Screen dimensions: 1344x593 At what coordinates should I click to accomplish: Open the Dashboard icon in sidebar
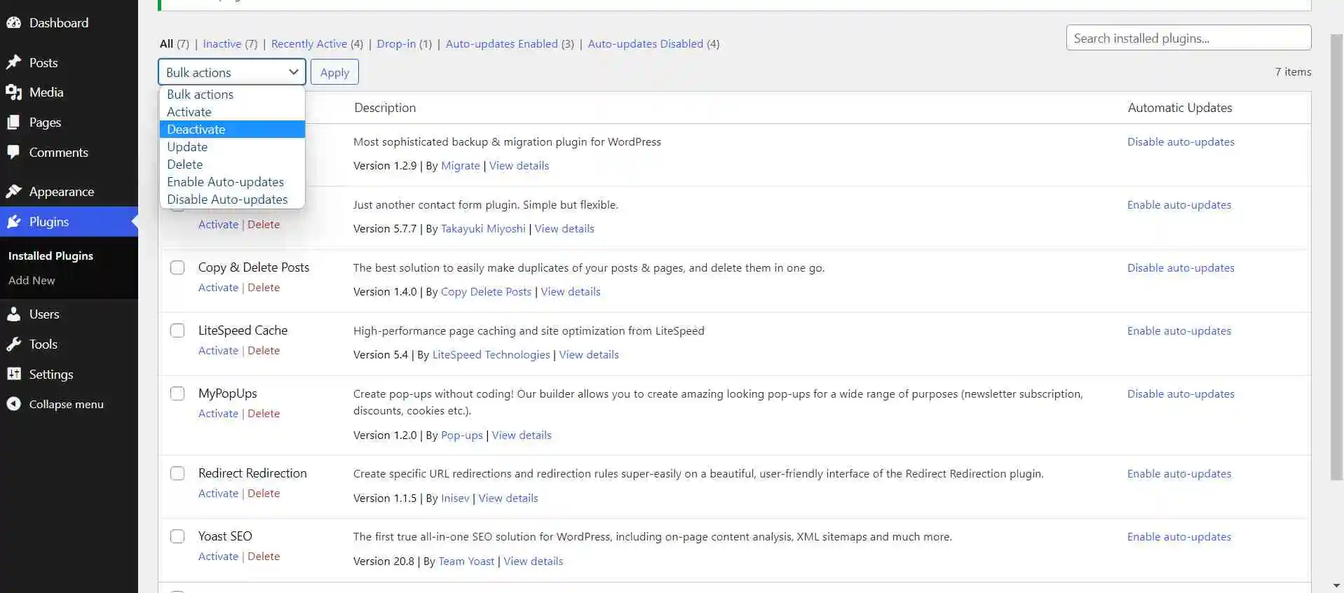pos(13,22)
